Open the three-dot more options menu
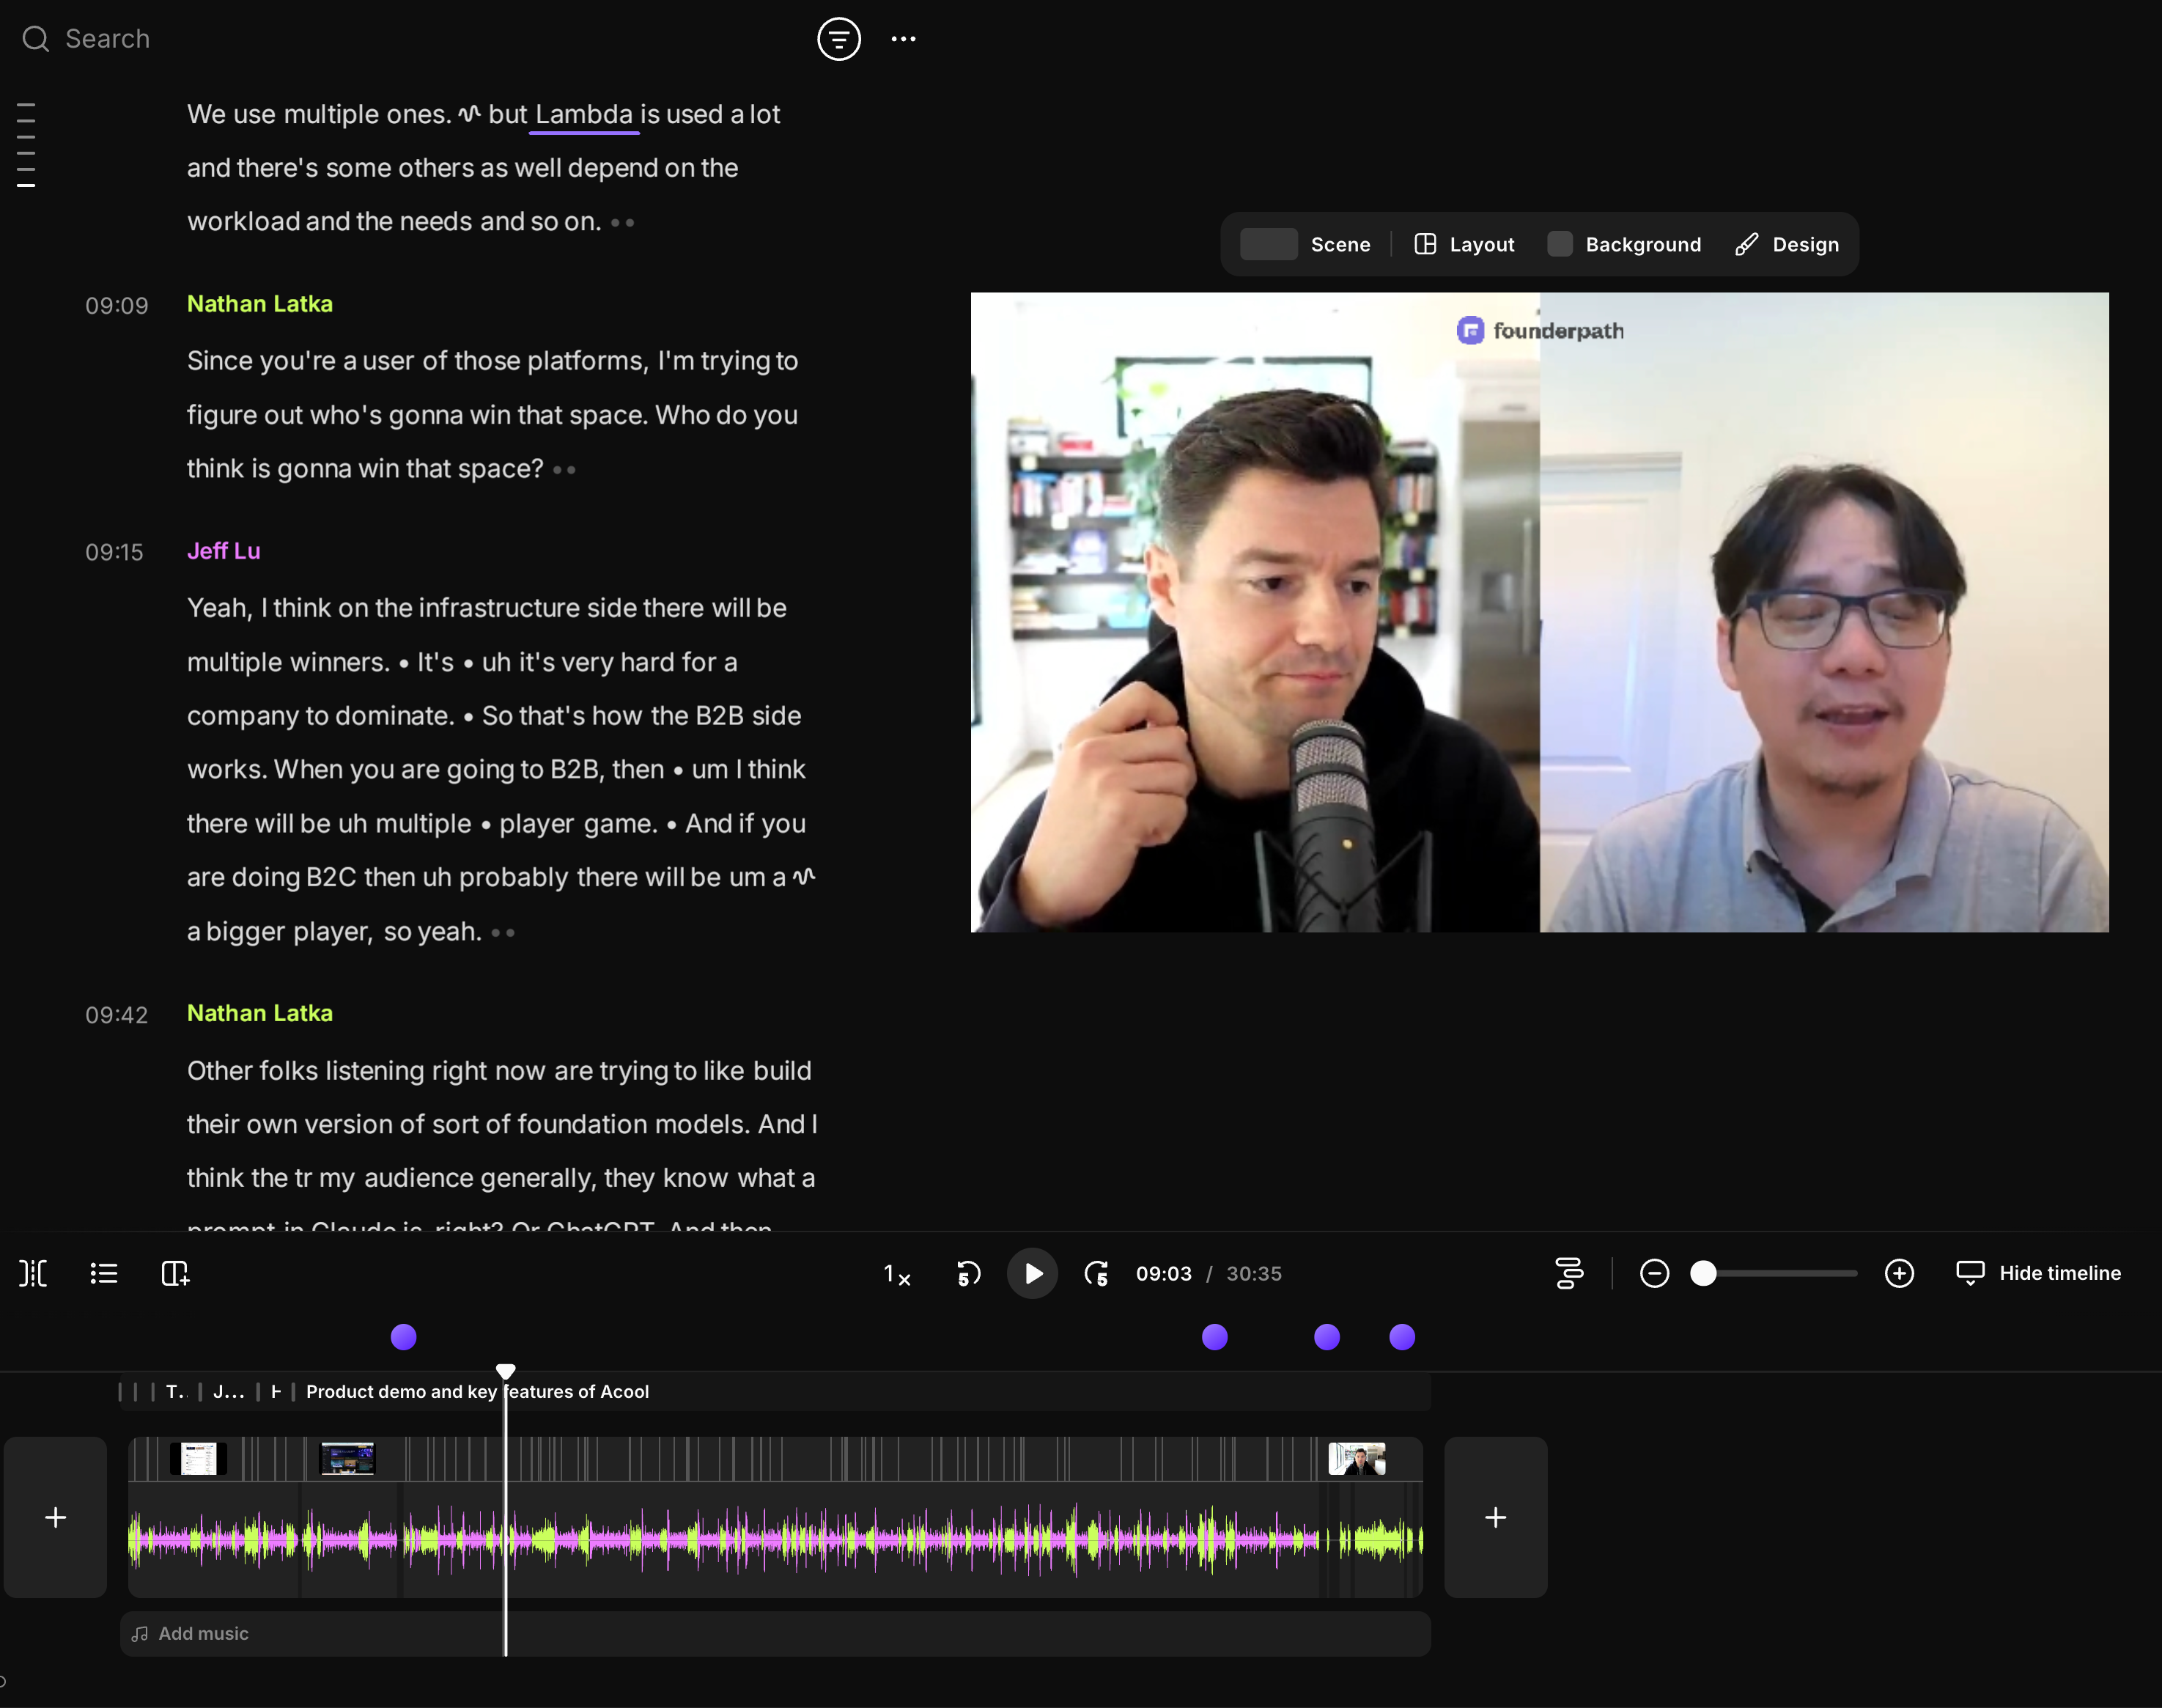Screen dimensions: 2162x1708 pos(904,39)
